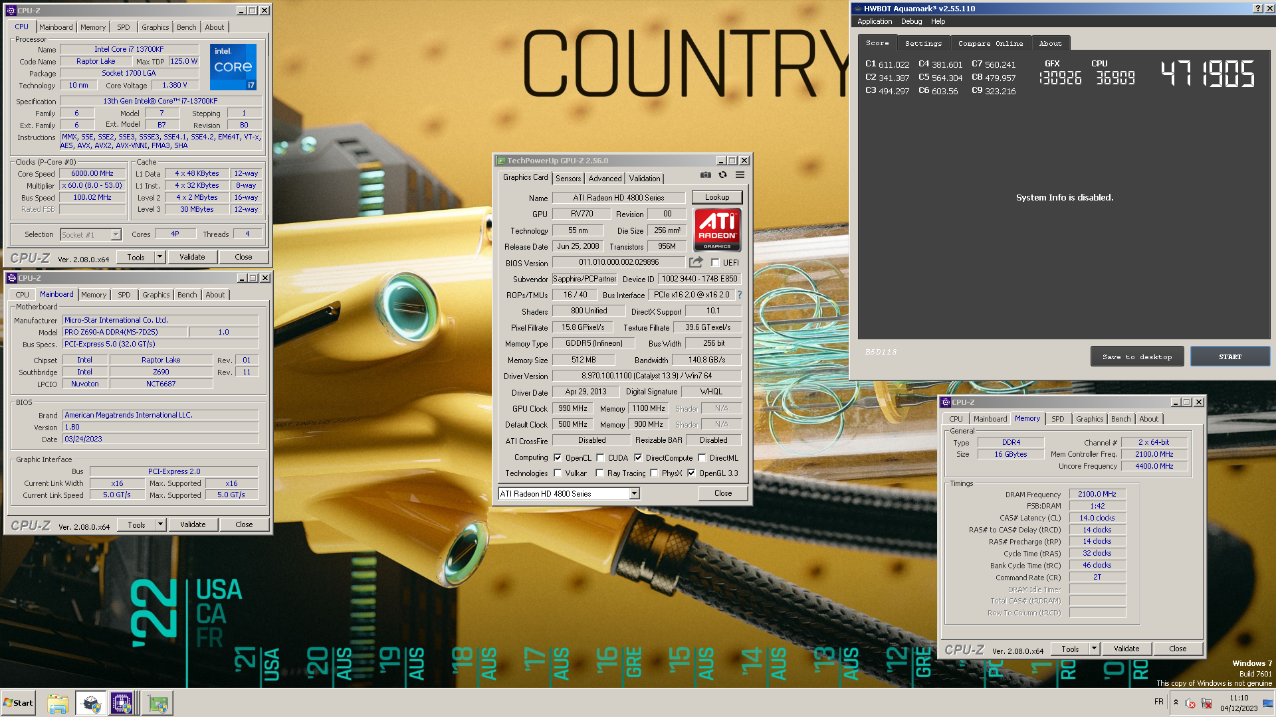This screenshot has height=717, width=1276.
Task: Click the Lookup button in GPU-Z
Action: click(717, 197)
